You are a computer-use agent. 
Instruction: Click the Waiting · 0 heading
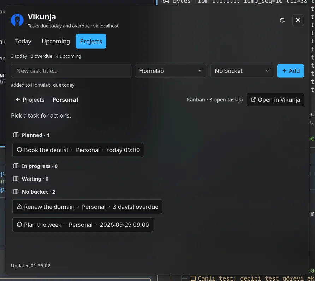35,179
